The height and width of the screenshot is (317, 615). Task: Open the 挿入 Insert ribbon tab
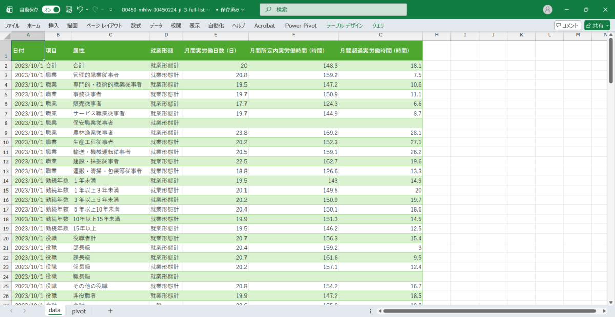(x=53, y=25)
